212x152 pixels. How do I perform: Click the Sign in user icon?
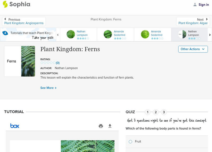tap(195, 4)
